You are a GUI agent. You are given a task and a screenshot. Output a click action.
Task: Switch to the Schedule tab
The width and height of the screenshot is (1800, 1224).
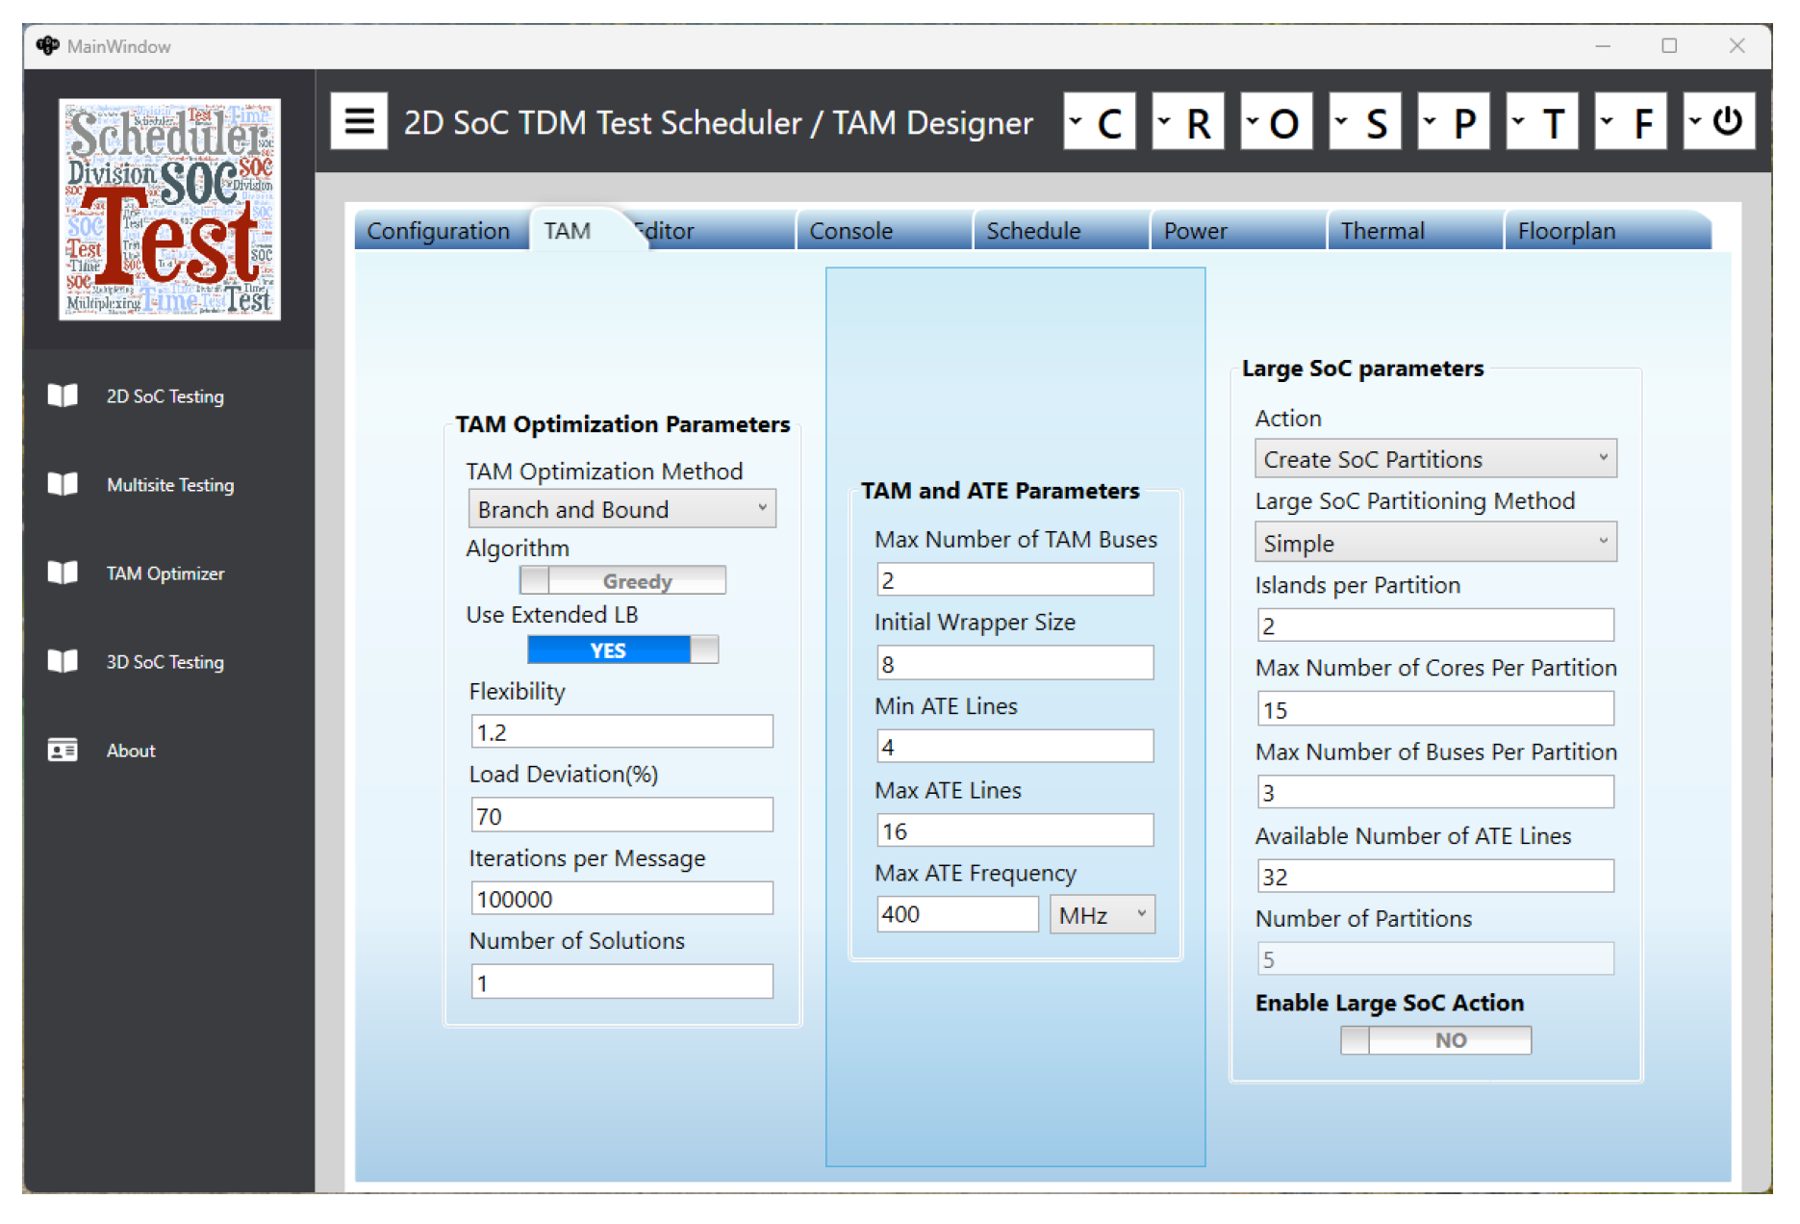(1061, 231)
